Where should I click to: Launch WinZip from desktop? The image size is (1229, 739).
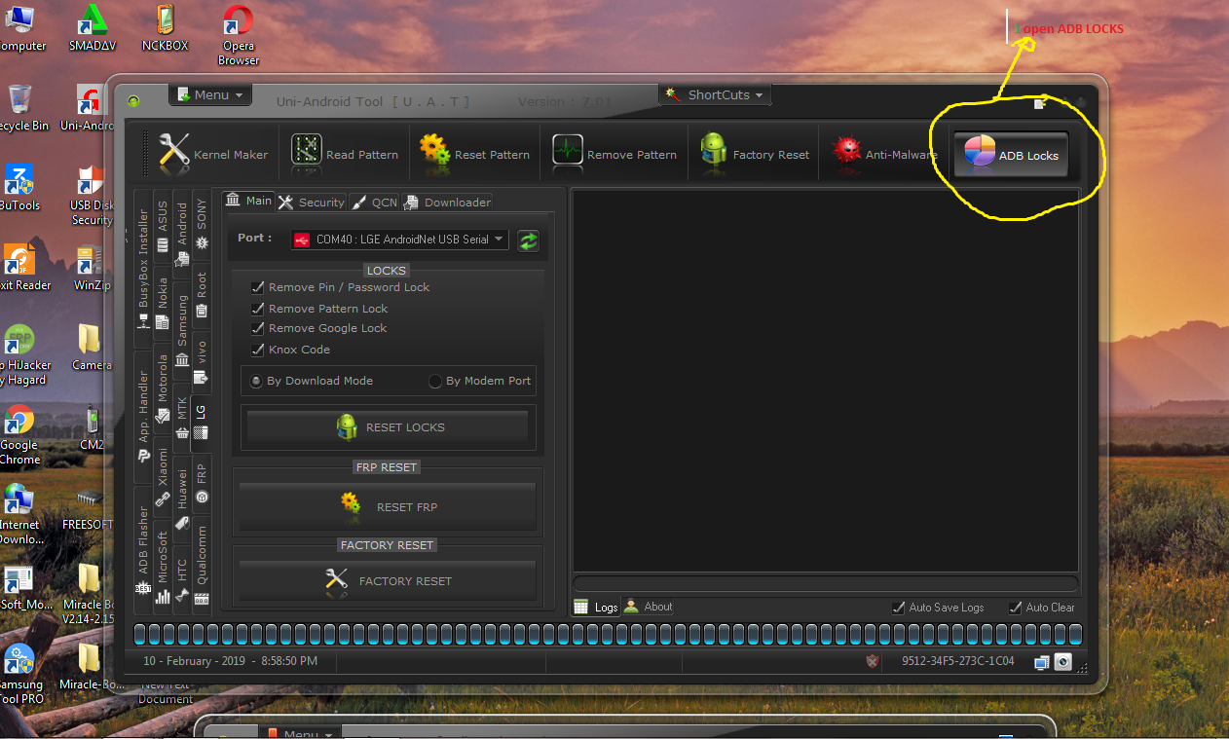click(91, 269)
